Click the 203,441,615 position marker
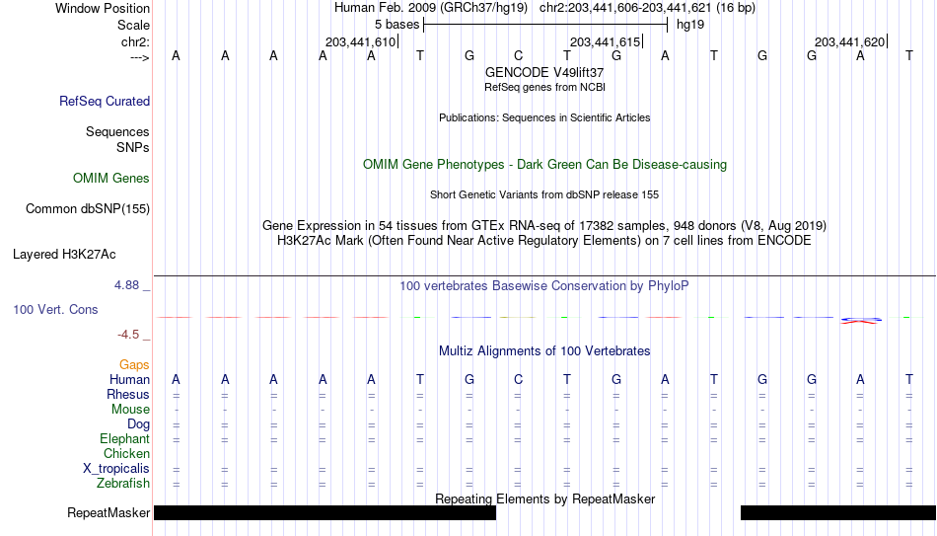The height and width of the screenshot is (536, 937). tap(606, 41)
